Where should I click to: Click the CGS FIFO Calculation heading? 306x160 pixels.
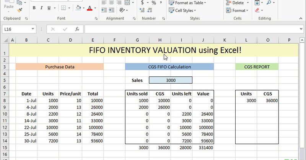(x=169, y=67)
